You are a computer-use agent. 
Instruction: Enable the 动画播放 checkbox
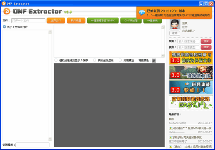(120, 60)
